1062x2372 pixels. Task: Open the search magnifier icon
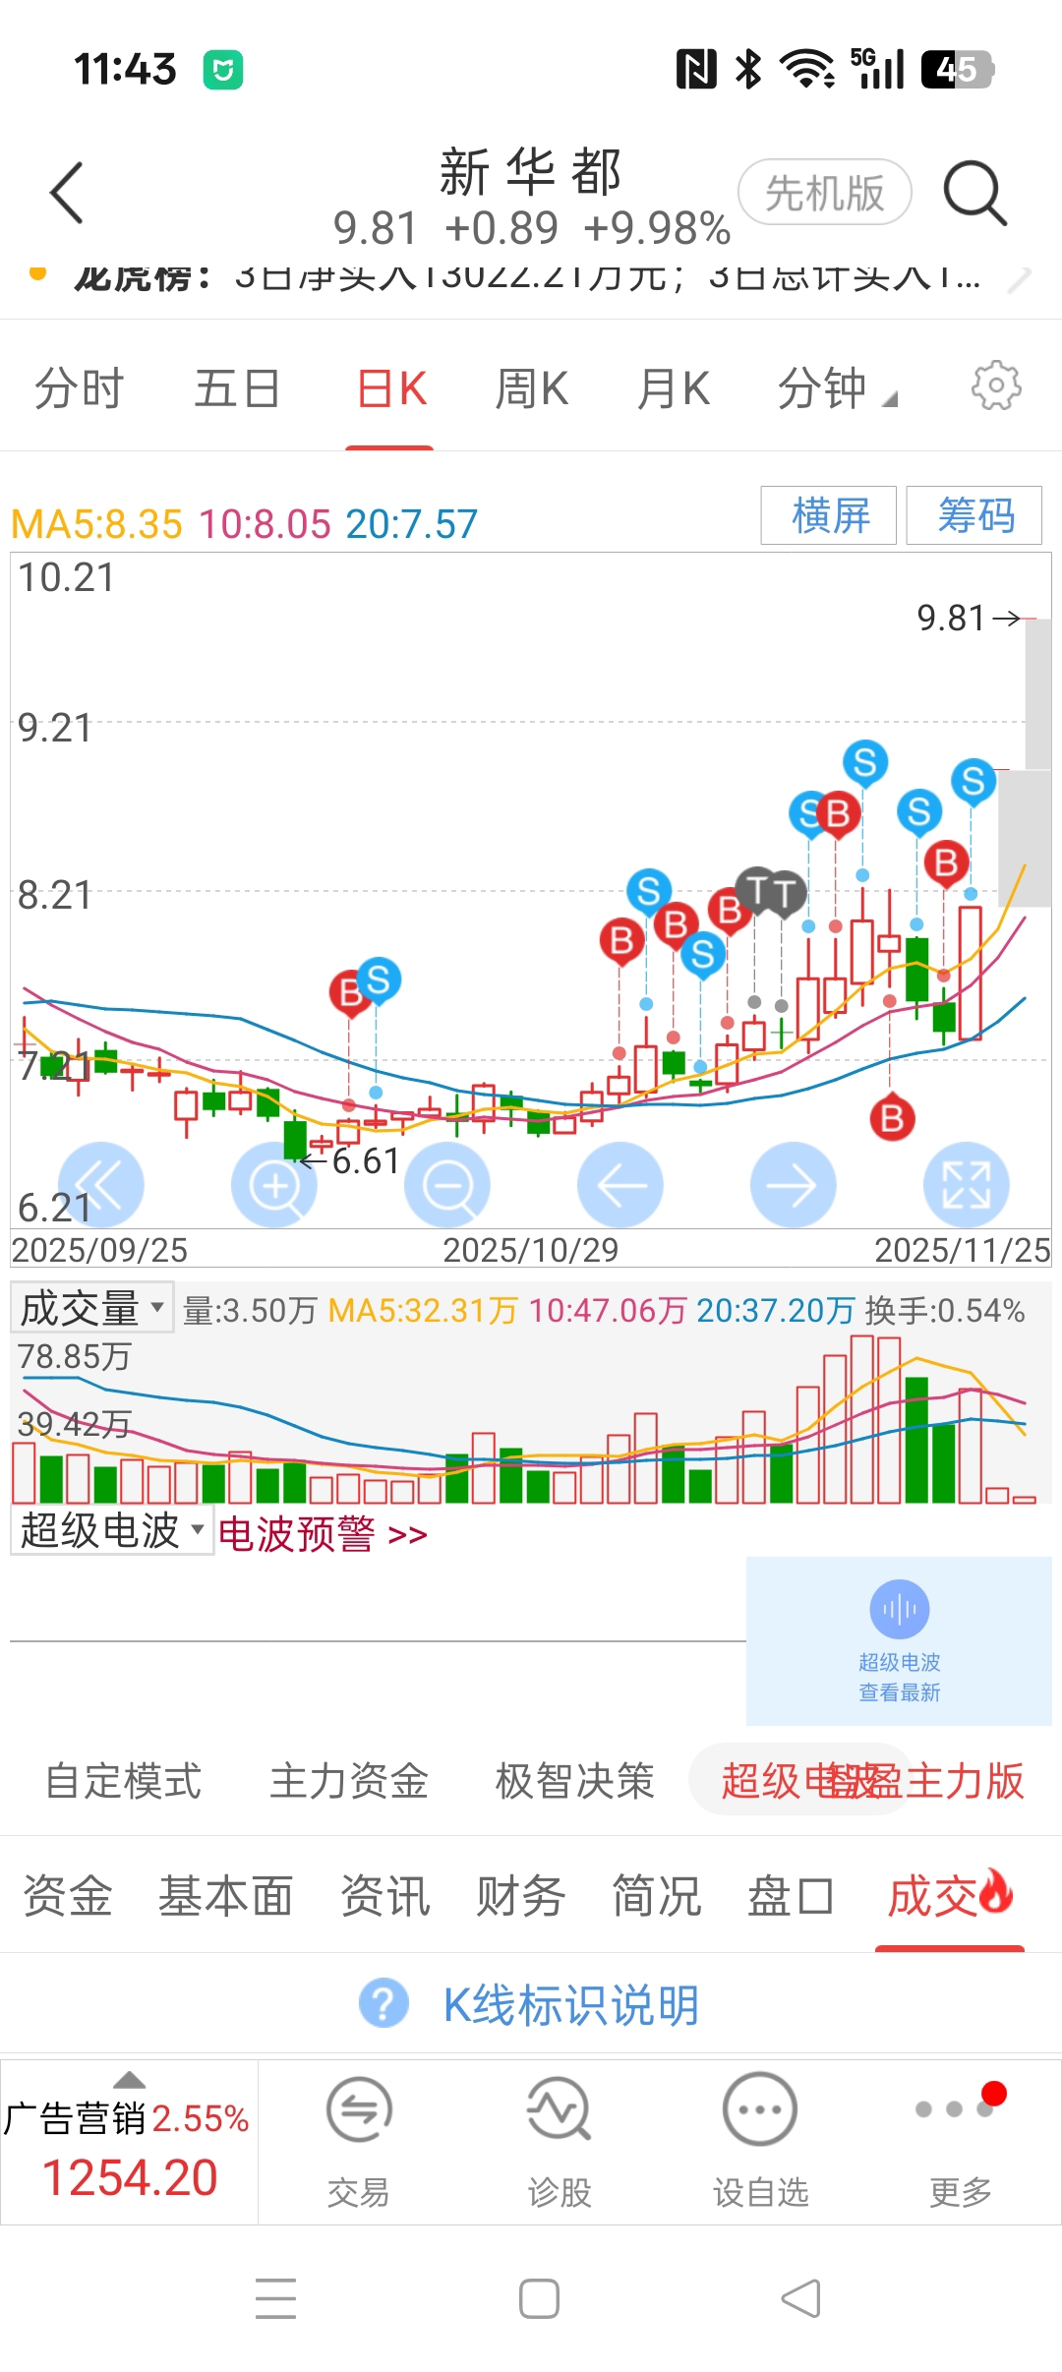click(x=974, y=193)
